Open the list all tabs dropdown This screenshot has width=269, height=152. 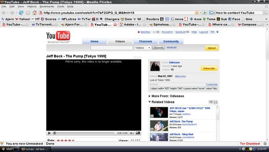(x=267, y=25)
